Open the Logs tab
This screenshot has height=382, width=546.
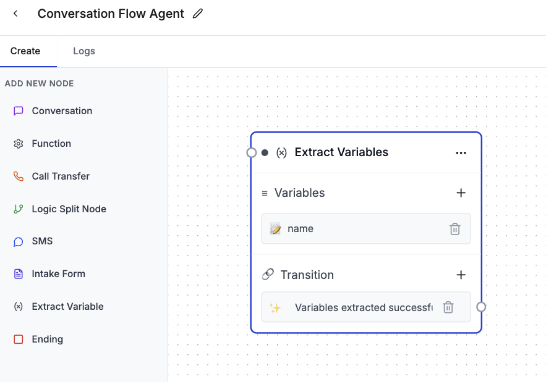[84, 51]
